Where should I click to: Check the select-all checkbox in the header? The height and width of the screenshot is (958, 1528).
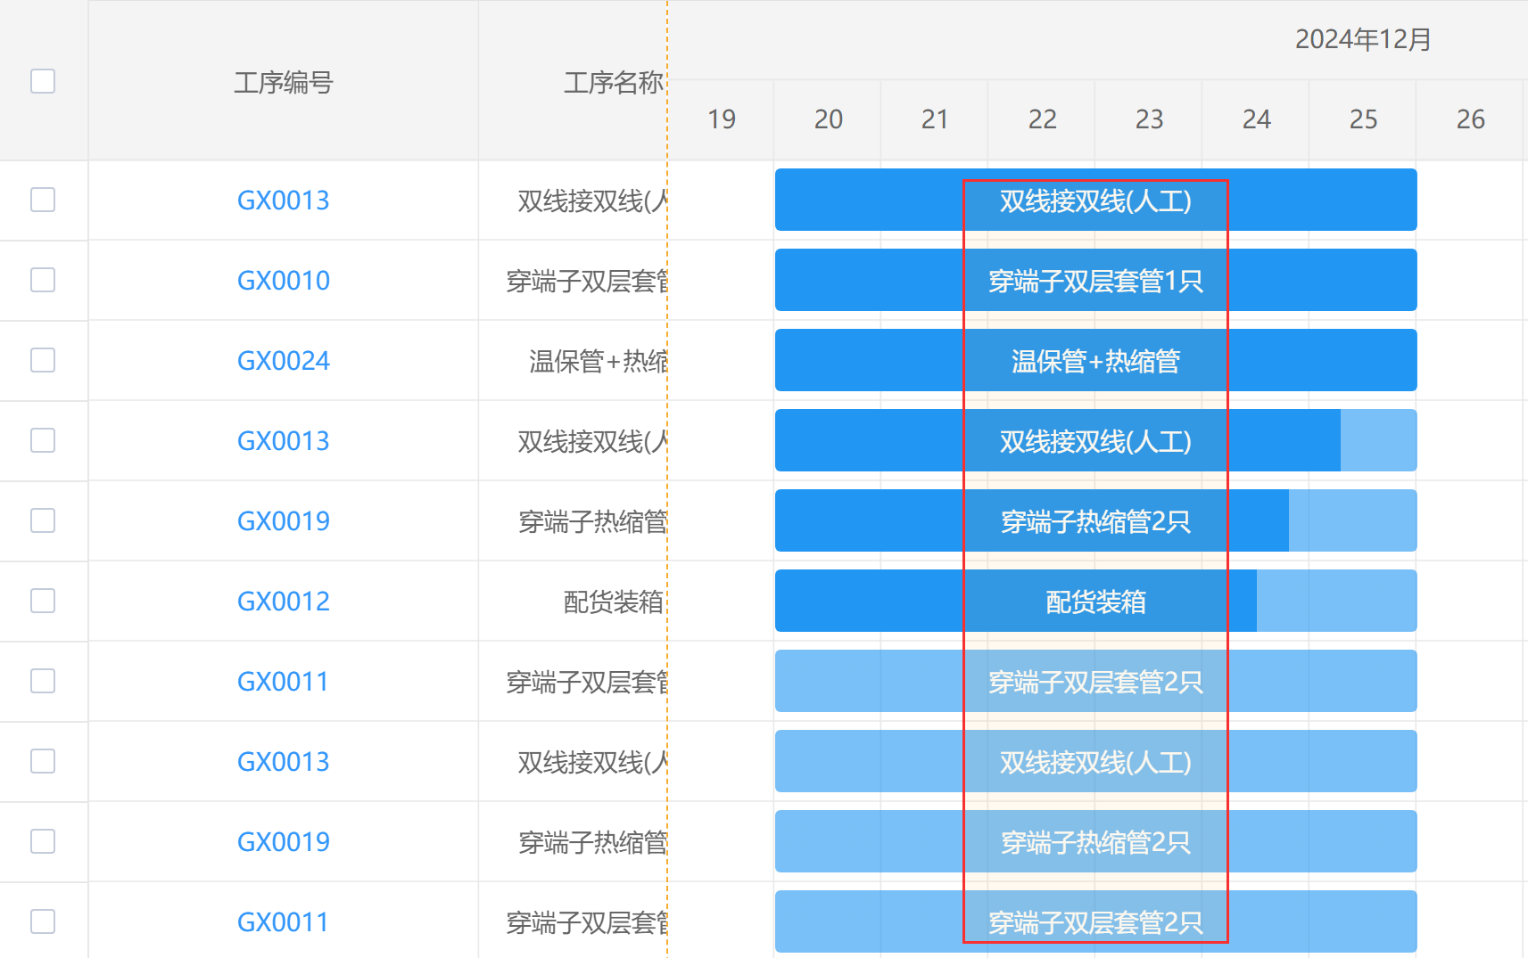(42, 81)
